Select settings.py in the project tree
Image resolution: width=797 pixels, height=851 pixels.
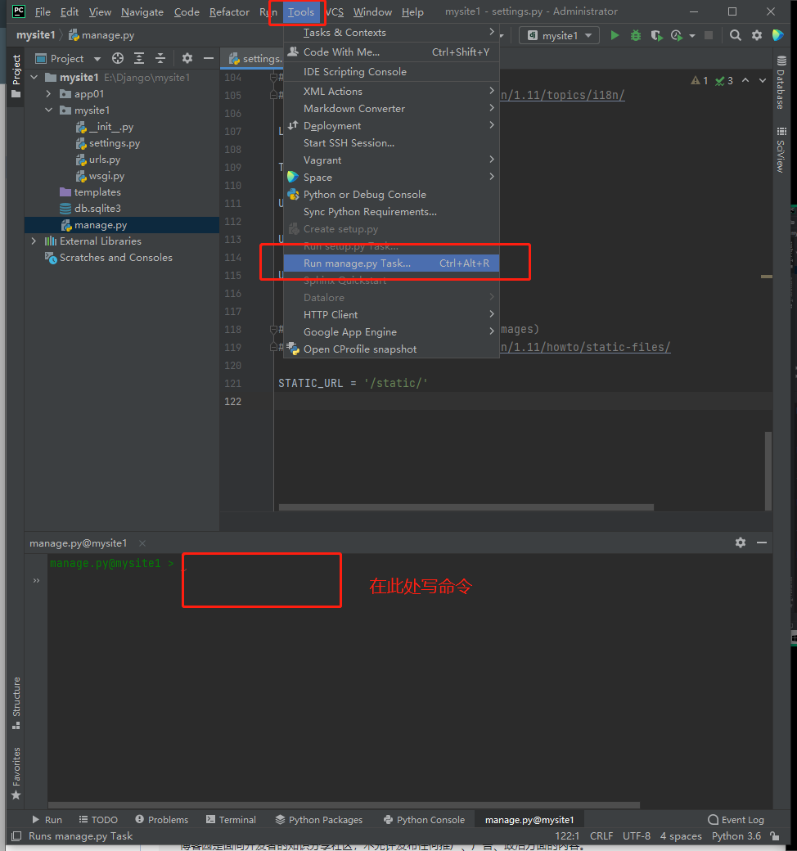click(115, 143)
